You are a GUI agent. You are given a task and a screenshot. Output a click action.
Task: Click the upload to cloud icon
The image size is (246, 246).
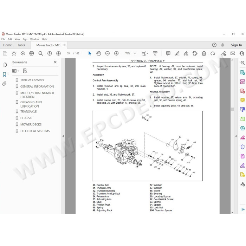click(x=23, y=53)
